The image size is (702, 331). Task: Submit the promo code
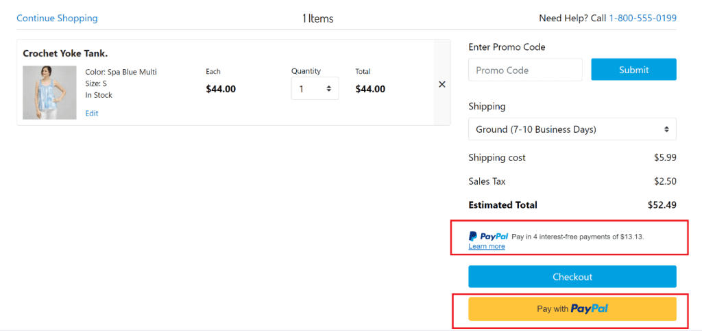click(633, 70)
